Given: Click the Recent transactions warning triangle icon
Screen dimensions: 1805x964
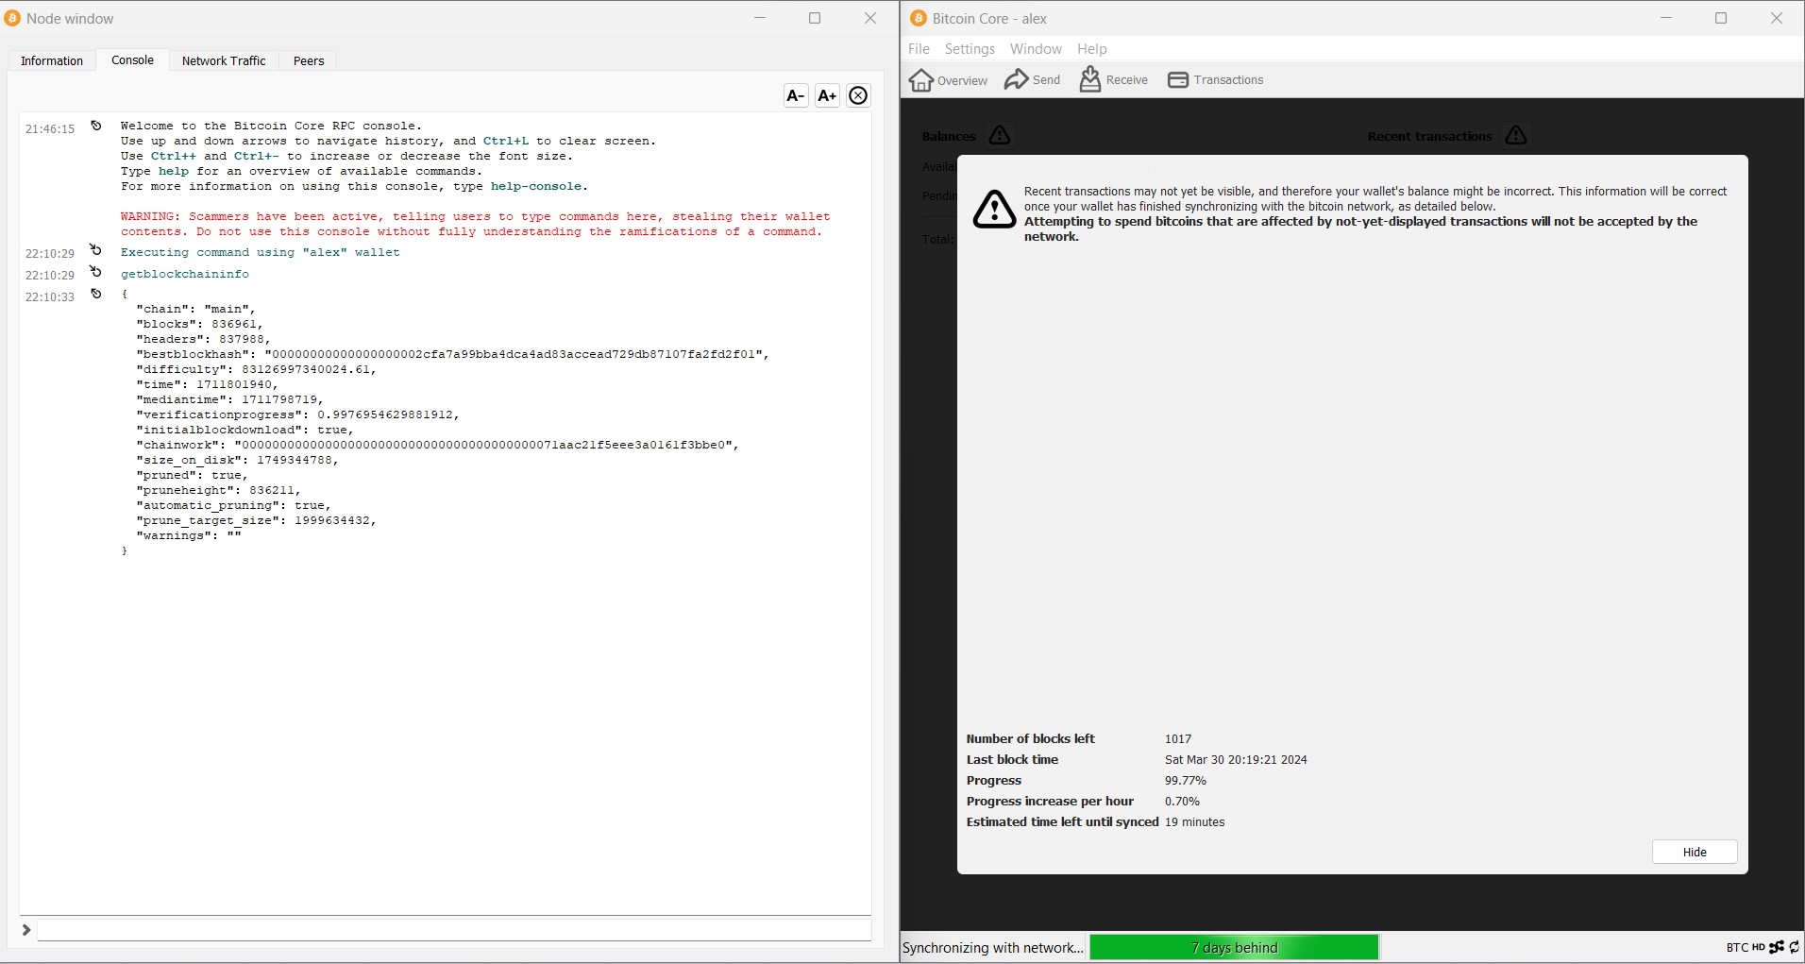Looking at the screenshot, I should click(x=1516, y=135).
